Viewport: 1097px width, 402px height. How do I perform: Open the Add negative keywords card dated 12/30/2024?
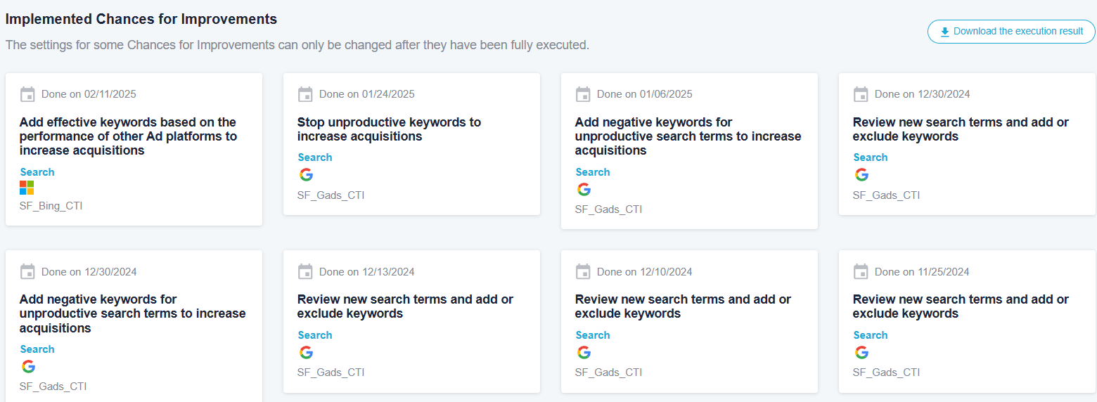pyautogui.click(x=133, y=313)
